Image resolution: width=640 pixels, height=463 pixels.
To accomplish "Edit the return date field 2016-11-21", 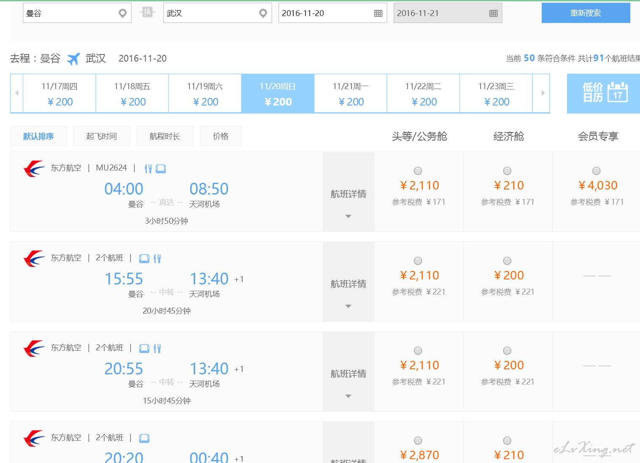I will [x=448, y=13].
